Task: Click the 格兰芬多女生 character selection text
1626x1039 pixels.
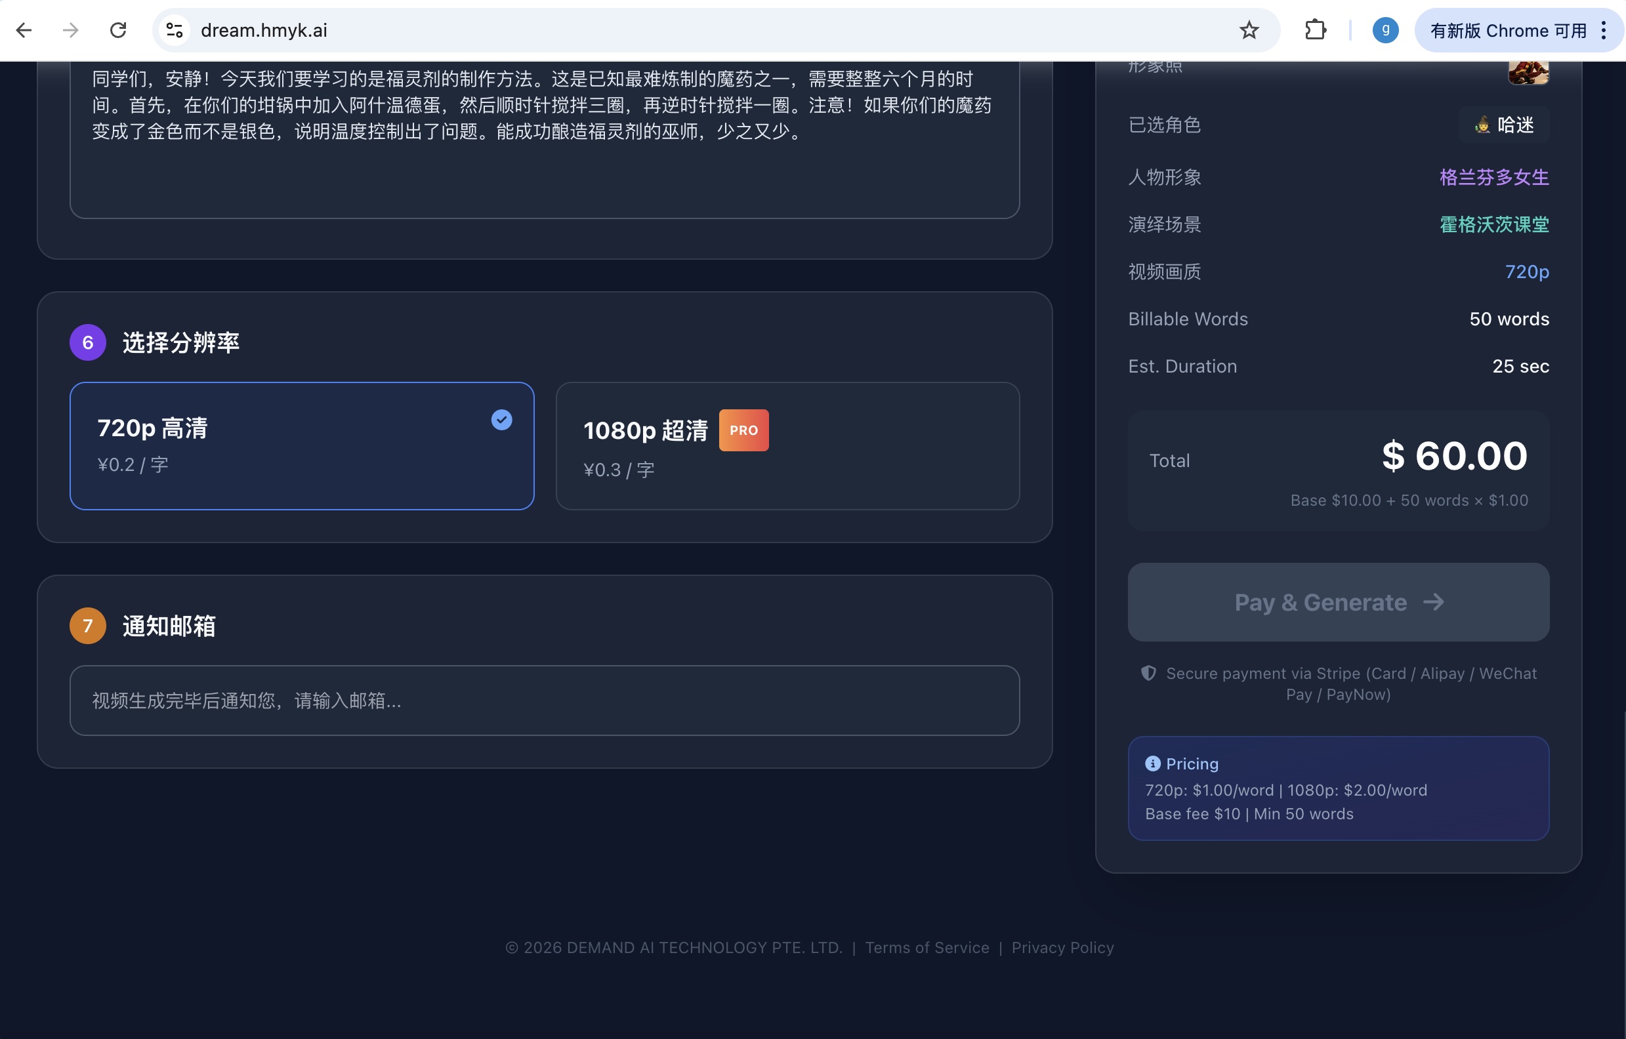Action: click(x=1493, y=177)
